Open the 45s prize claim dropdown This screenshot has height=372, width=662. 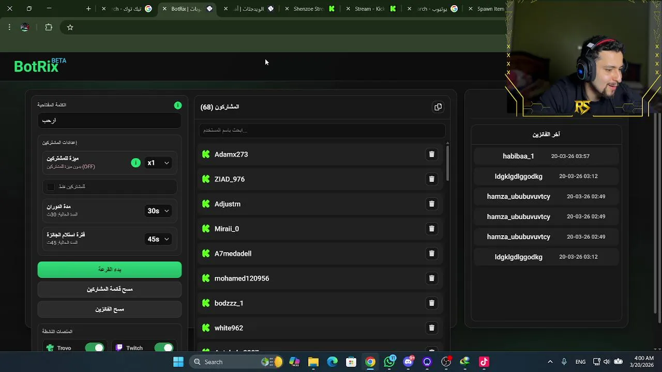[158, 239]
